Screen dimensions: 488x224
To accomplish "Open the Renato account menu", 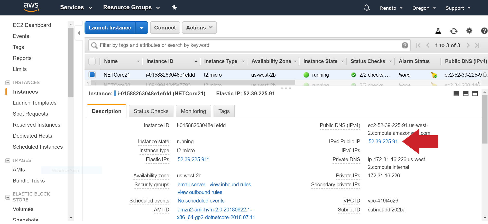I will click(x=391, y=8).
